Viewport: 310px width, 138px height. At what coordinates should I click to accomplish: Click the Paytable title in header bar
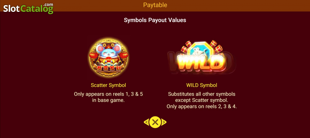click(155, 5)
